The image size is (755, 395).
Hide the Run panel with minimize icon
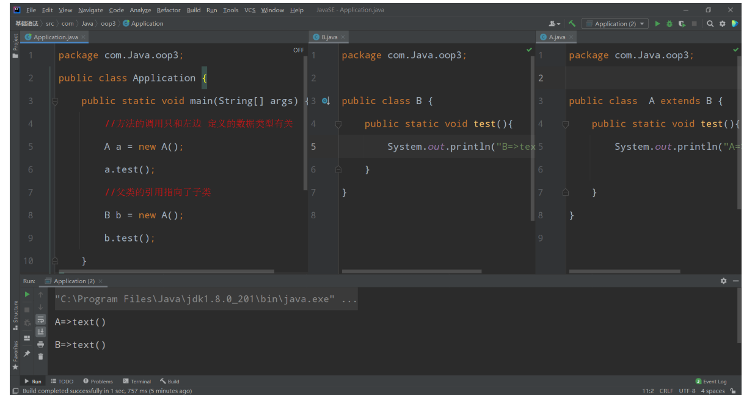[735, 281]
